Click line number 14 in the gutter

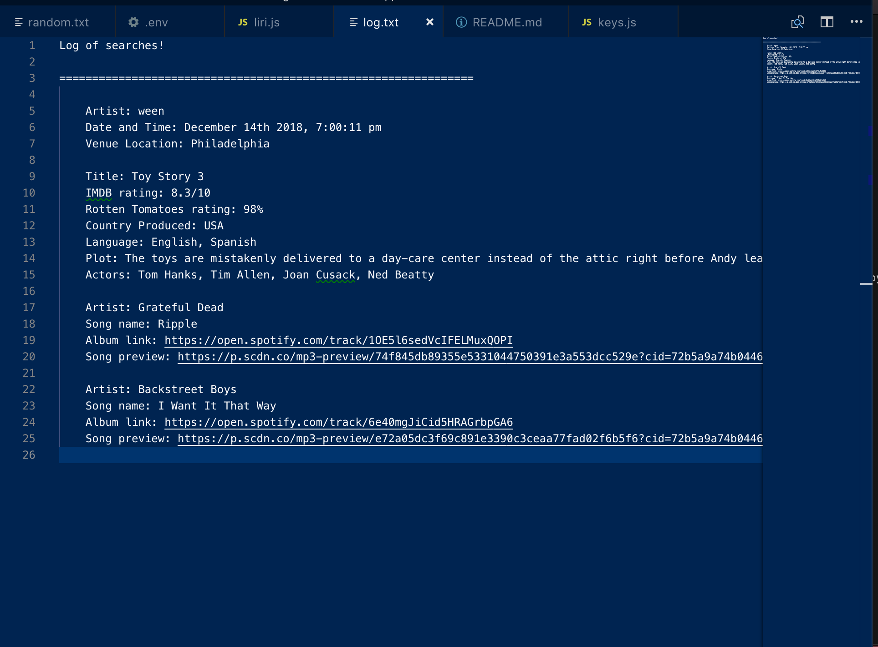tap(29, 258)
